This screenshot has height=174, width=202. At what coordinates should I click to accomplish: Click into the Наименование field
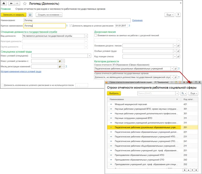click(x=77, y=20)
